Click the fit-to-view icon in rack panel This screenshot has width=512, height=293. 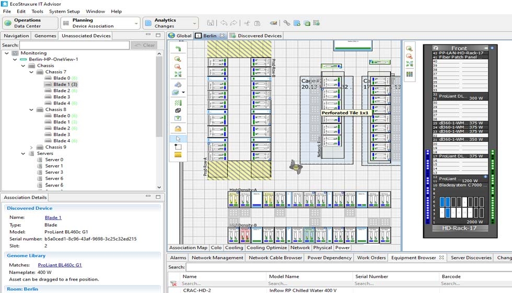pos(410,64)
